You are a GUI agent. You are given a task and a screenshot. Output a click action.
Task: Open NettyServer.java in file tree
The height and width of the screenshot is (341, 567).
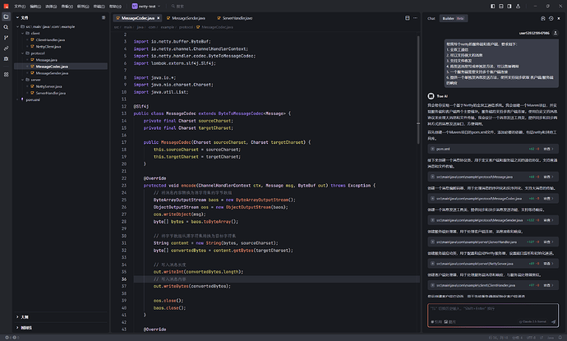point(48,86)
